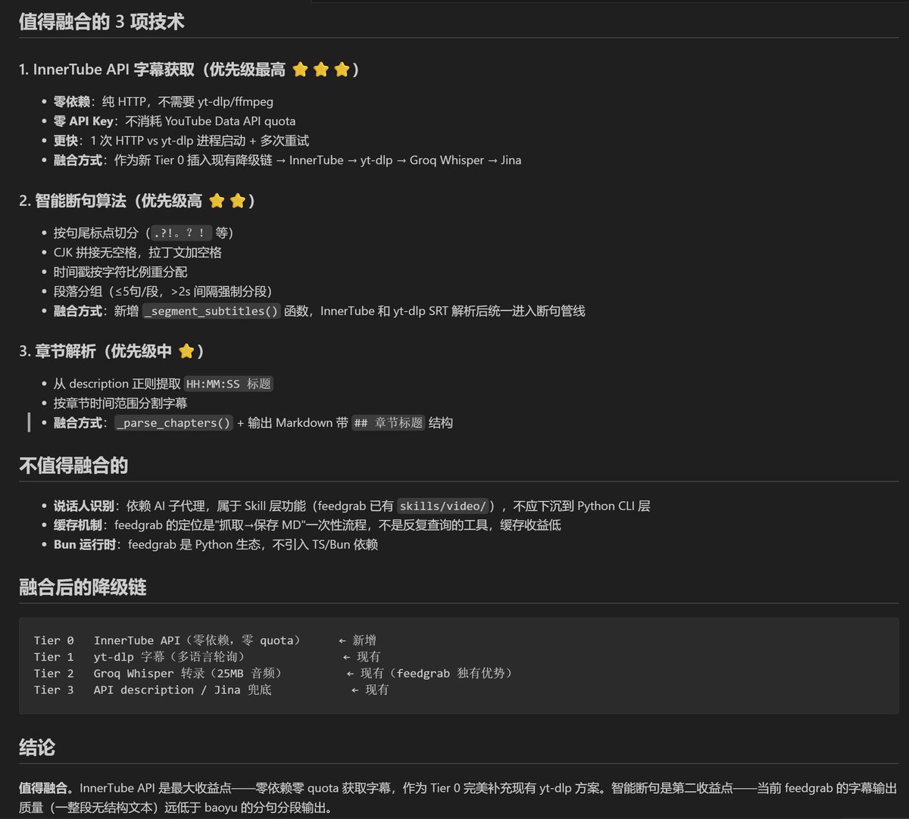Click the three-star rating after '优先级最高'
Viewport: 909px width, 819px height.
(x=321, y=70)
